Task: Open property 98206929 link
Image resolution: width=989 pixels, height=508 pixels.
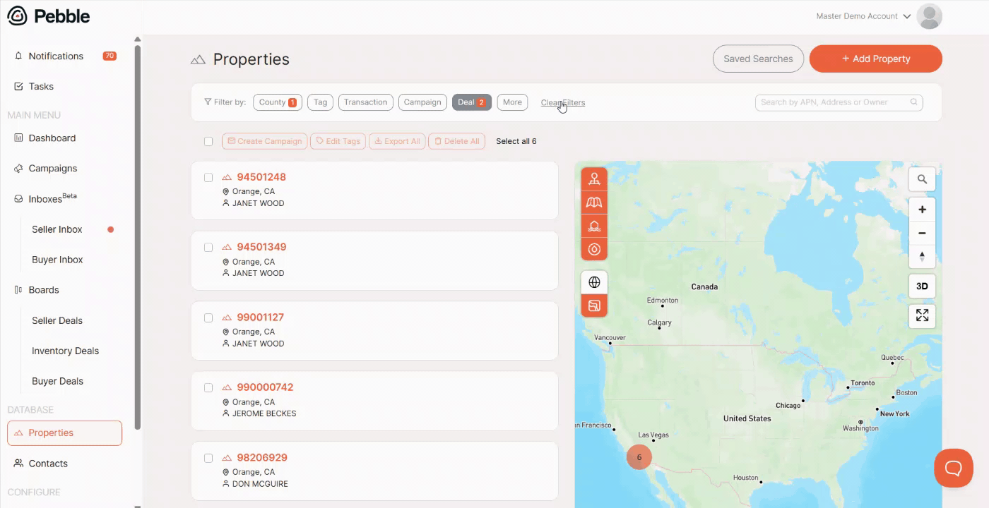Action: click(x=262, y=458)
